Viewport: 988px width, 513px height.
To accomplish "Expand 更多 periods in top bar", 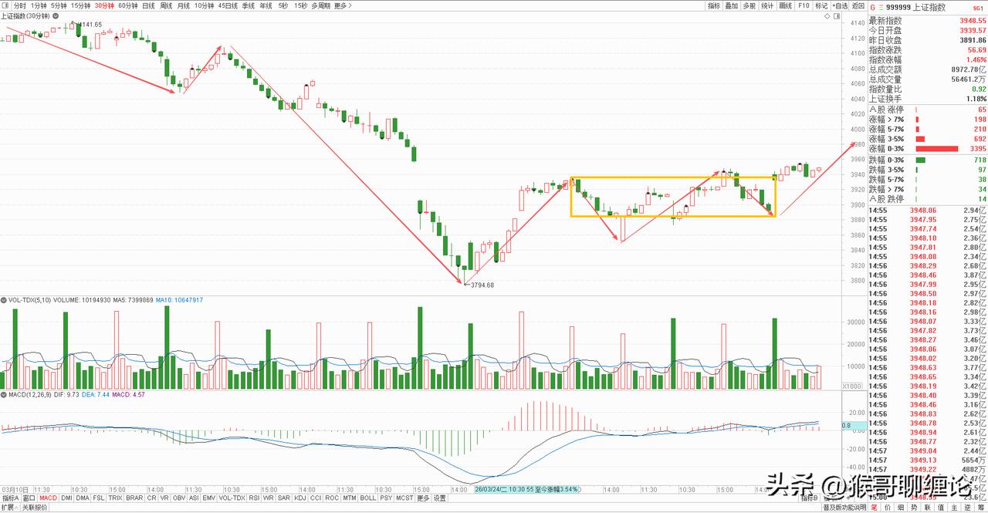I will 343,5.
